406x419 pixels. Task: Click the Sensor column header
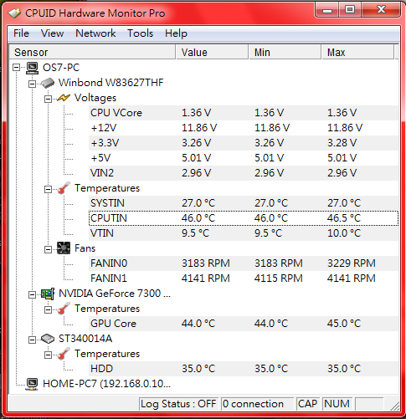click(92, 52)
